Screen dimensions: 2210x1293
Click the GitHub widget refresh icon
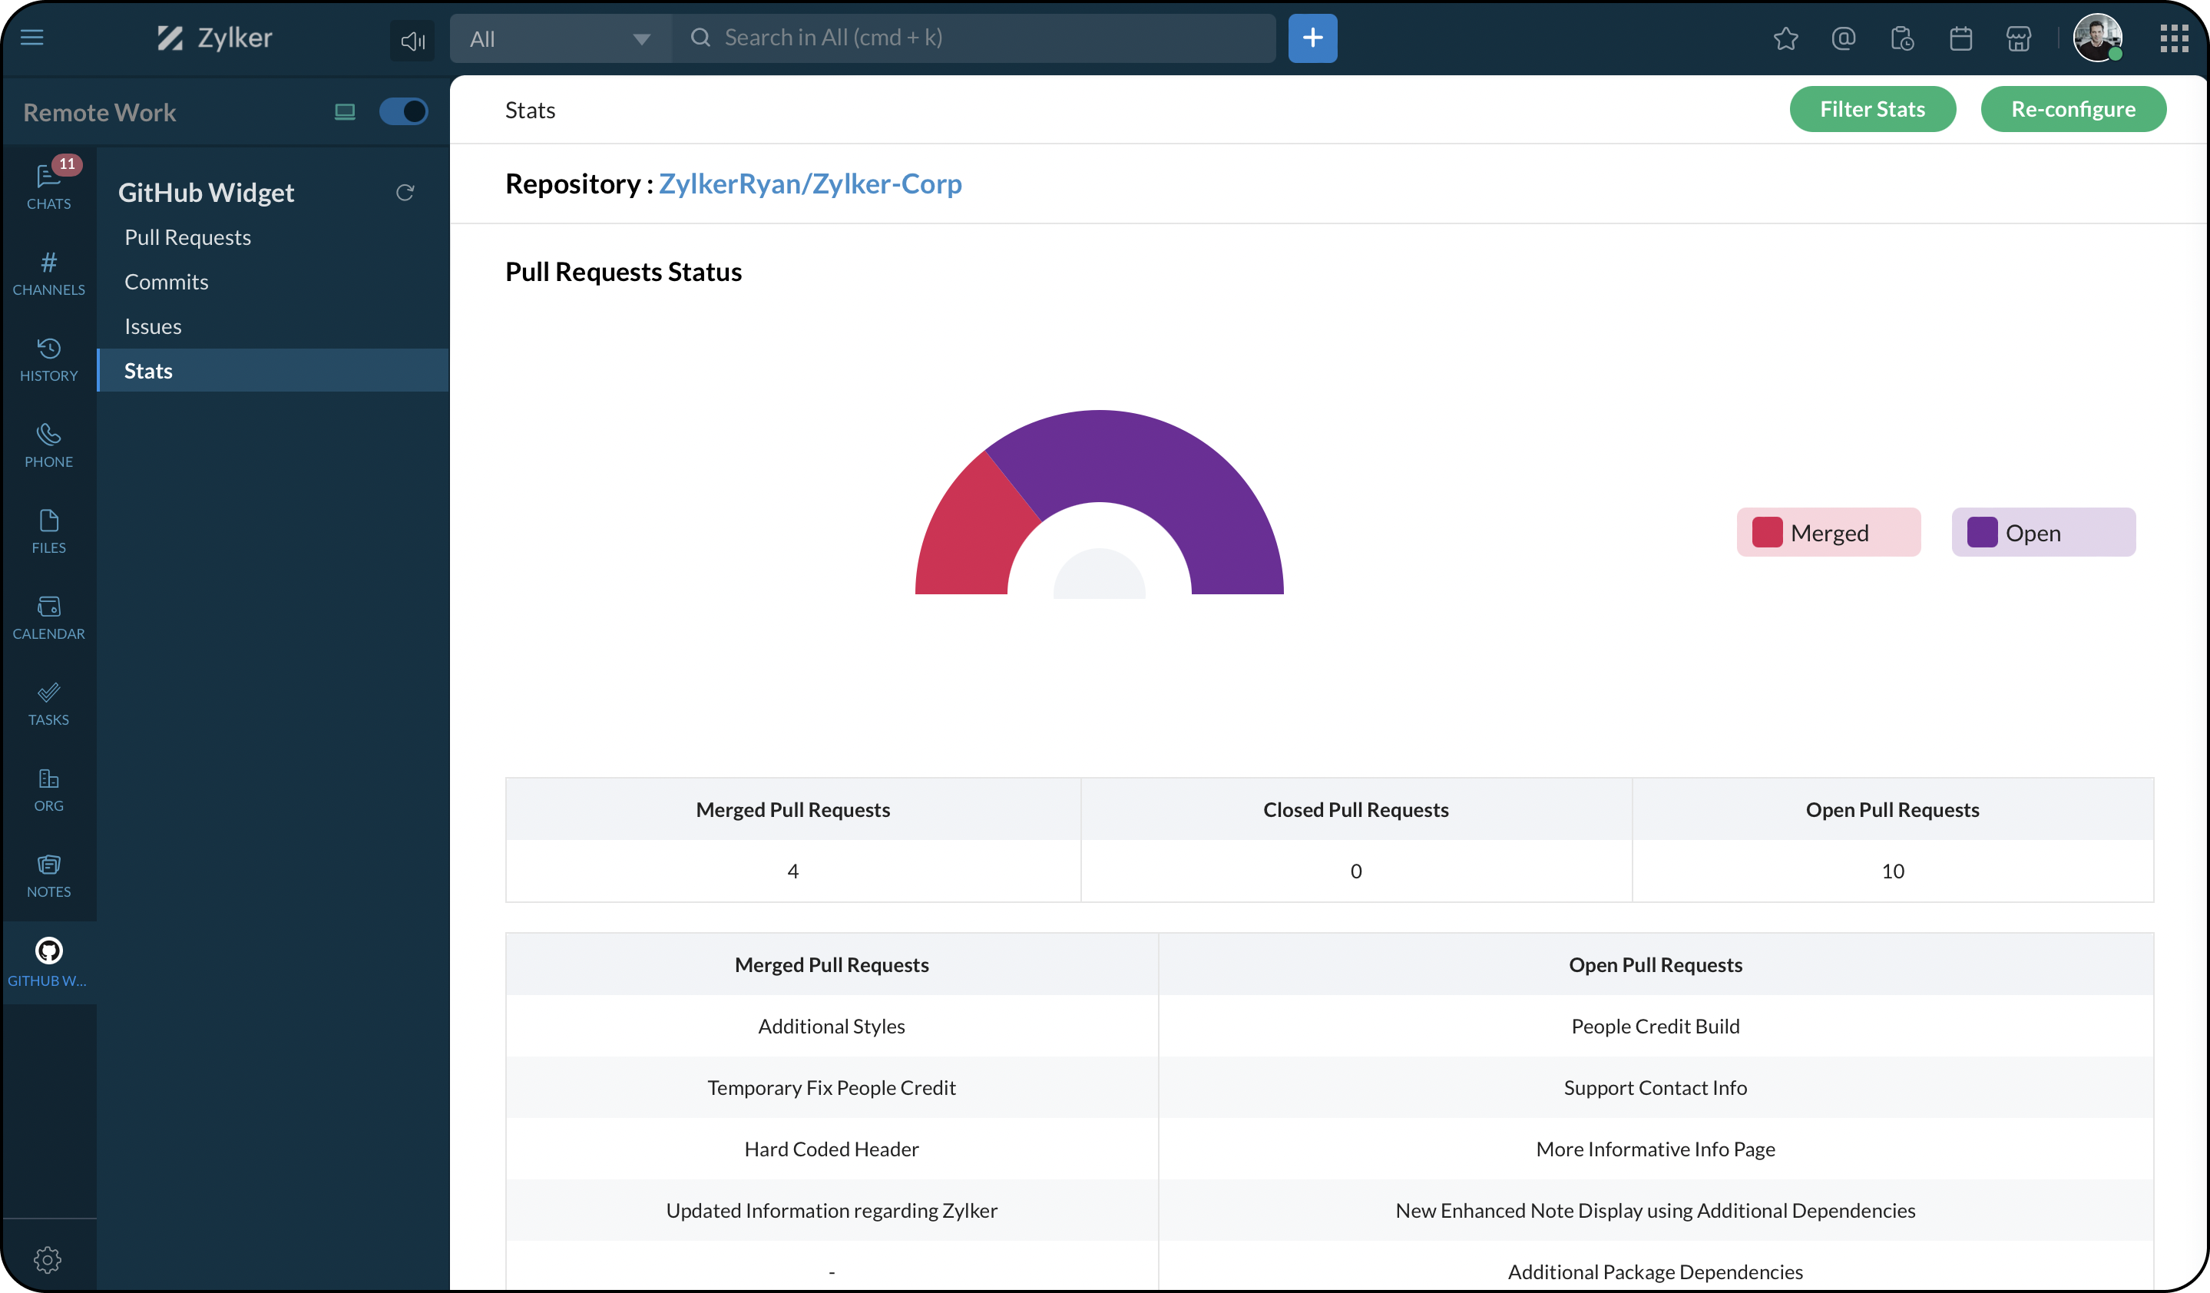pos(404,193)
